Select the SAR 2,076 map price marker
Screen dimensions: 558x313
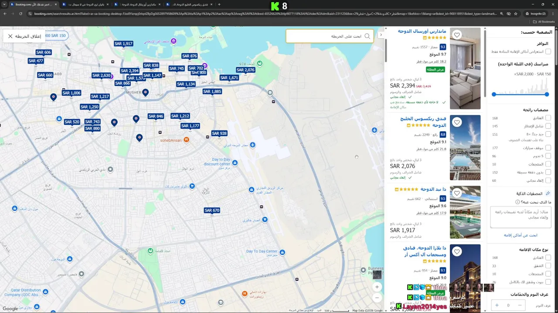coord(245,70)
